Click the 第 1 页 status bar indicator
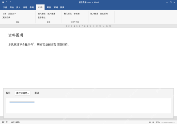This screenshot has width=177, height=124. coord(5,122)
